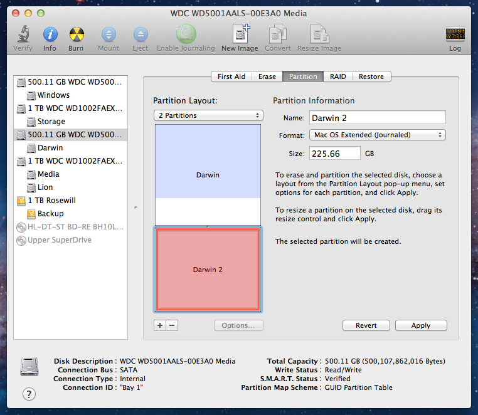Click the window title WDC WD5001AALS-00E3A0 Media

239,13
